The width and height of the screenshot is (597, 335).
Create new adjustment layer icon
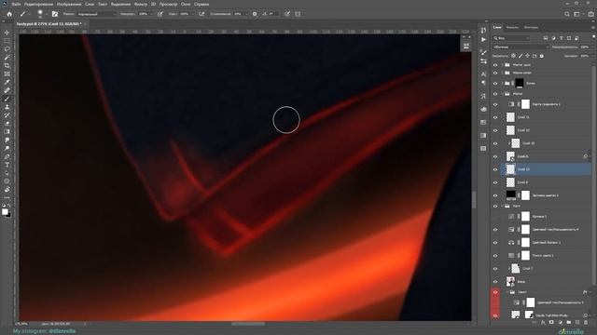click(560, 323)
